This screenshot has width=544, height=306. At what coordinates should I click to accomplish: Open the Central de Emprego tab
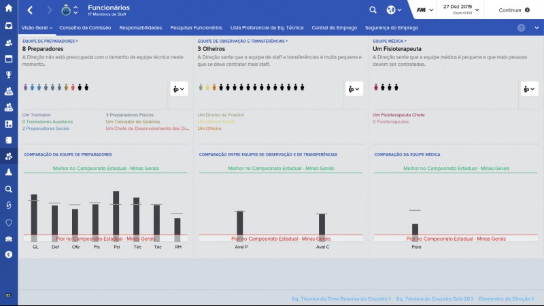333,28
